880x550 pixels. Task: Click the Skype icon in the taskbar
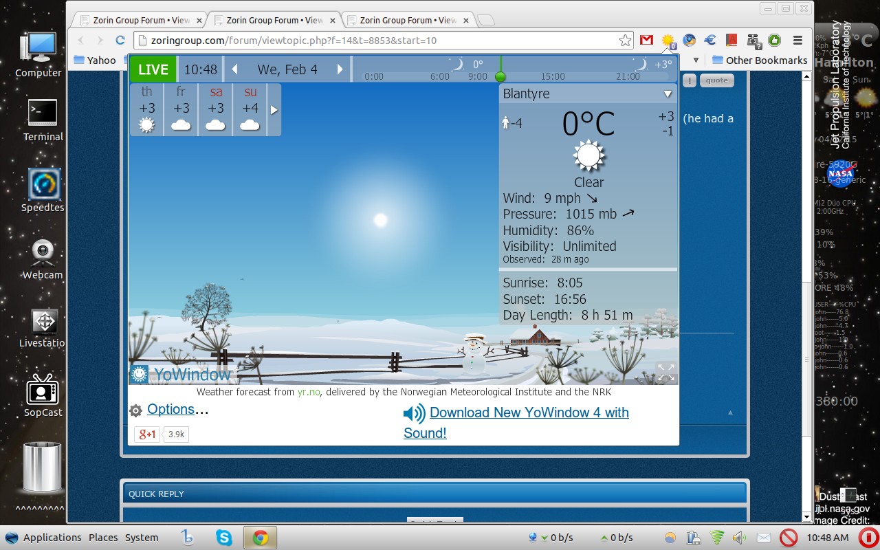(224, 538)
